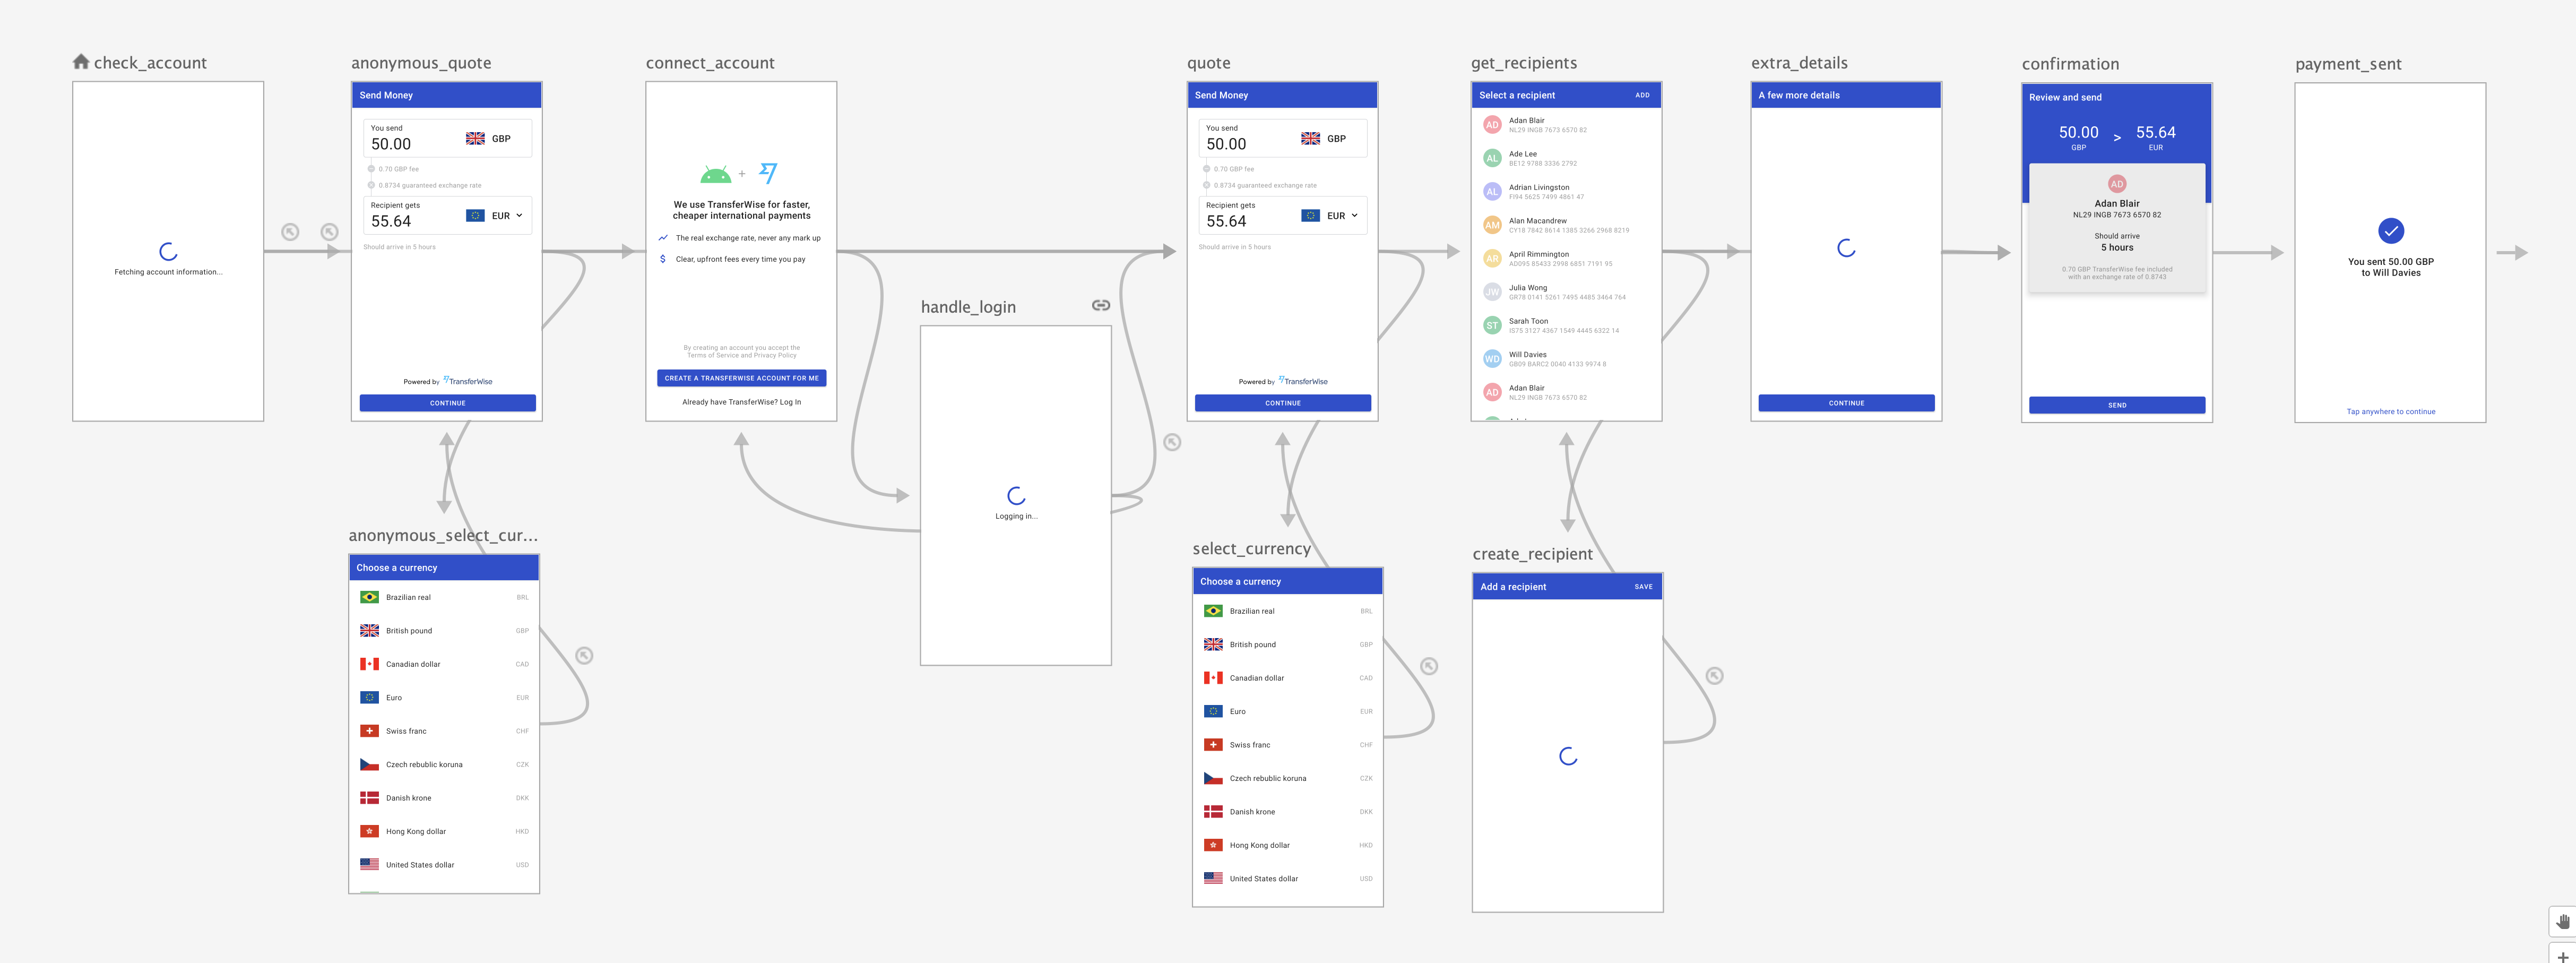Click the zoom in plus button
Viewport: 2576px width, 963px height.
click(2563, 956)
